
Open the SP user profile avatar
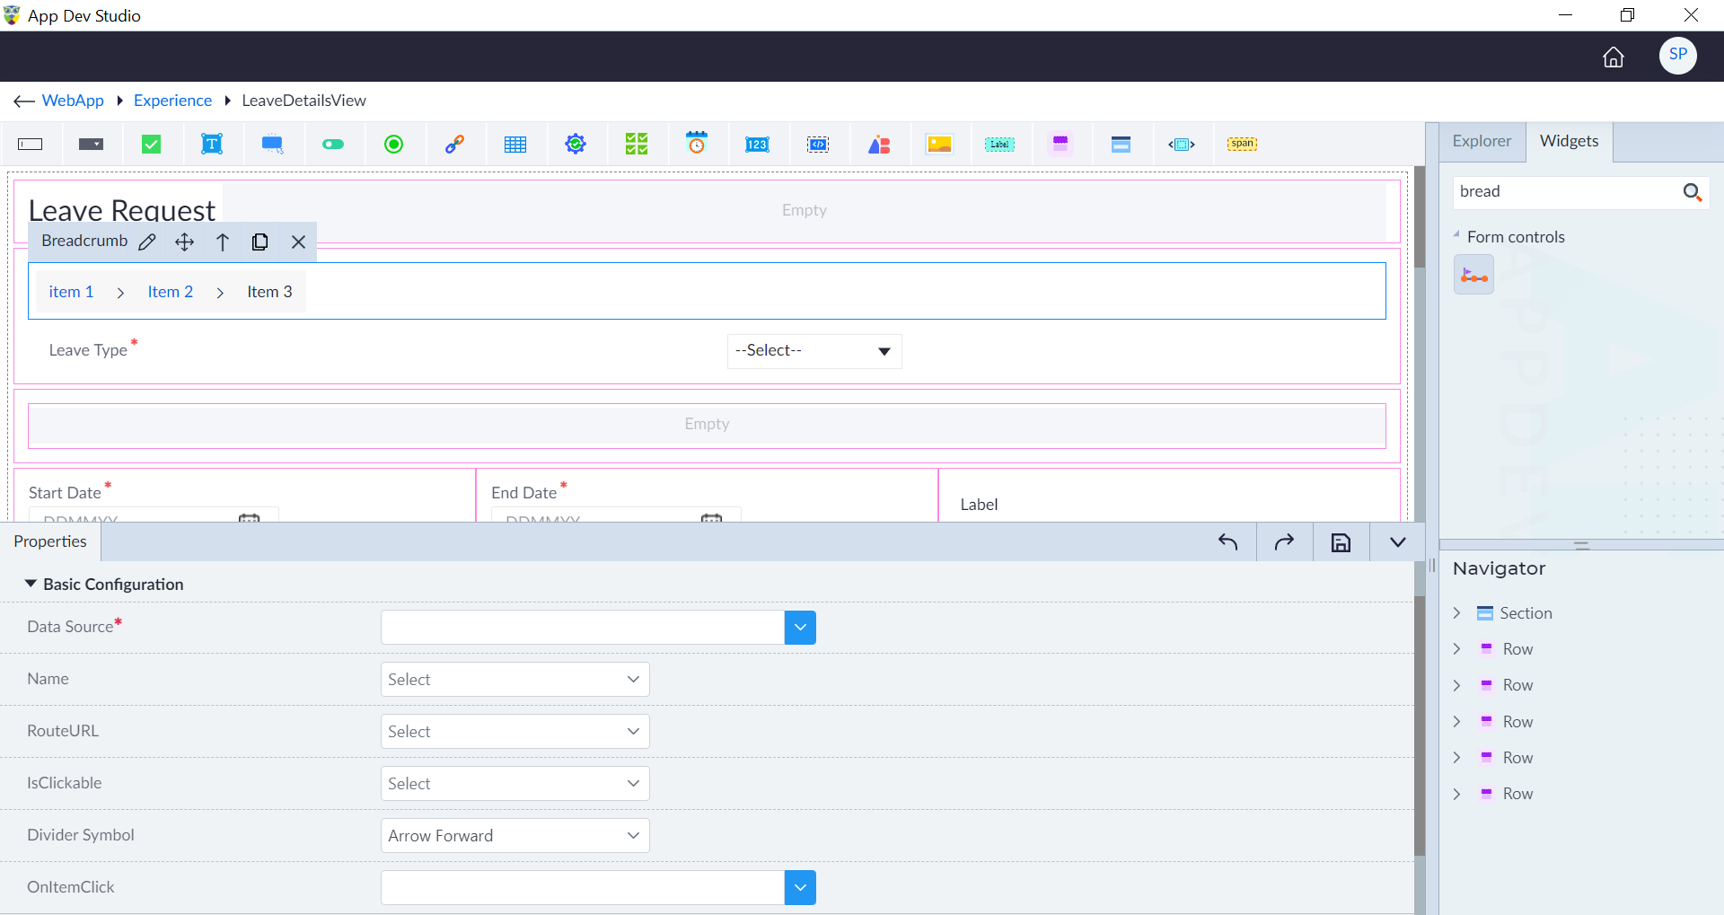click(x=1677, y=55)
